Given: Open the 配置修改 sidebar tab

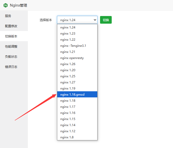Looking at the screenshot, I should [x=14, y=26].
